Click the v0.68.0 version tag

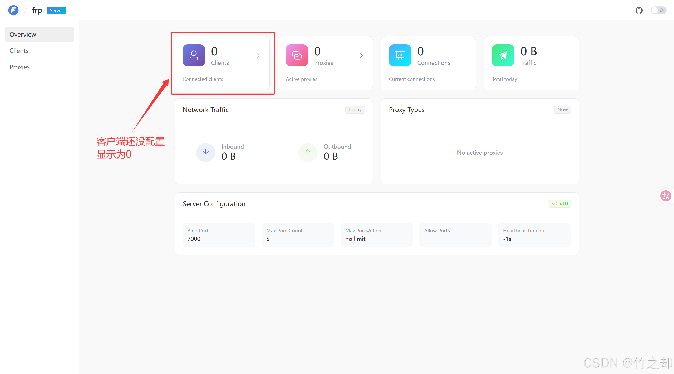tap(559, 203)
